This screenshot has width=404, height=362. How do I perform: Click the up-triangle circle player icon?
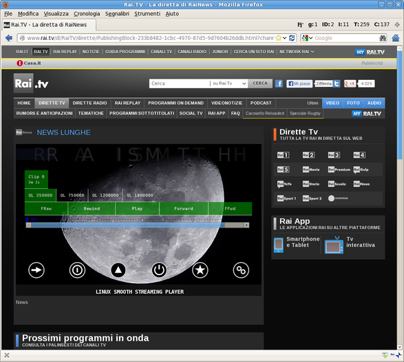pos(118,270)
